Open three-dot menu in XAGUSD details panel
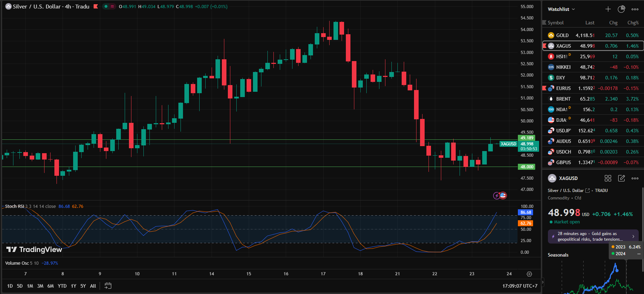Screen dimensions: 644x294 635,178
